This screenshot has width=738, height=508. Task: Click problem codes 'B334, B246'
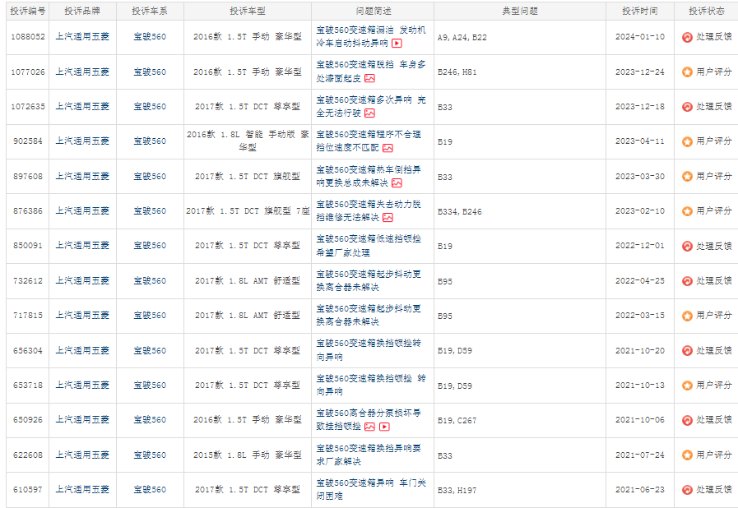click(460, 212)
